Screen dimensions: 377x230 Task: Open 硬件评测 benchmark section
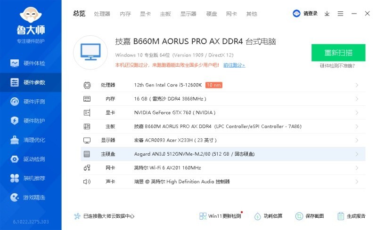(x=31, y=102)
